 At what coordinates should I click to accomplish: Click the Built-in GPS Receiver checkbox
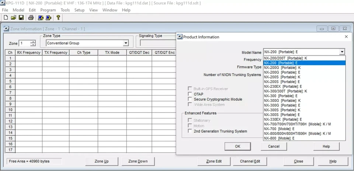(190, 89)
